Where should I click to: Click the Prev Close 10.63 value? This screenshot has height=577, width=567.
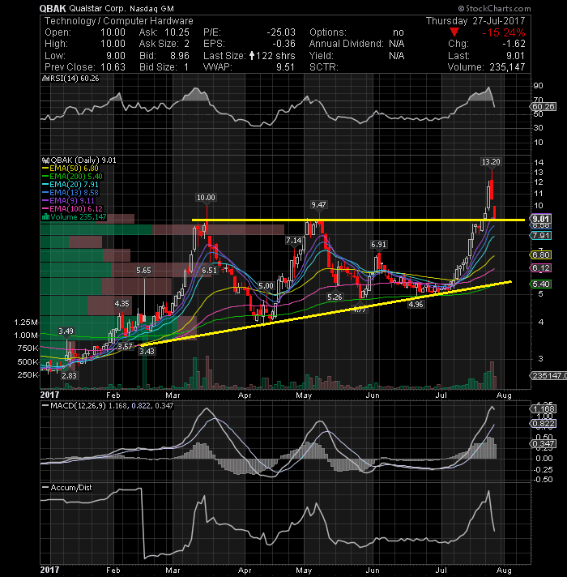[x=113, y=67]
